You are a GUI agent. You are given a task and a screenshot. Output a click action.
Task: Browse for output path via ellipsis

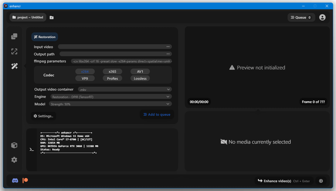tap(168, 54)
